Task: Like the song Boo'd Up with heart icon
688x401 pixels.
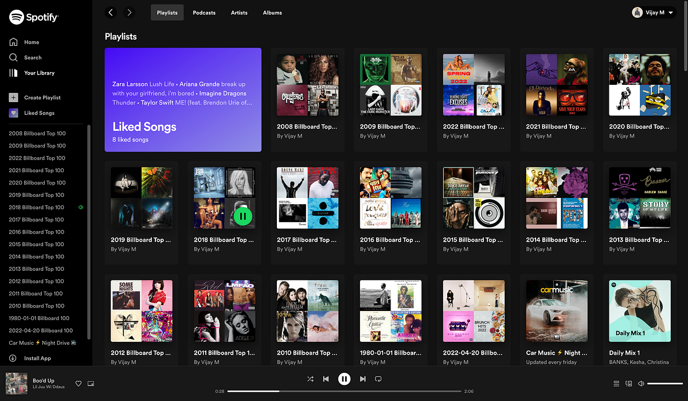Action: (x=79, y=383)
